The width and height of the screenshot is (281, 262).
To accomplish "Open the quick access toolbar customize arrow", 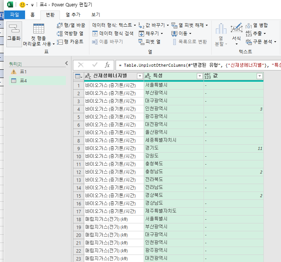I will coord(32,5).
